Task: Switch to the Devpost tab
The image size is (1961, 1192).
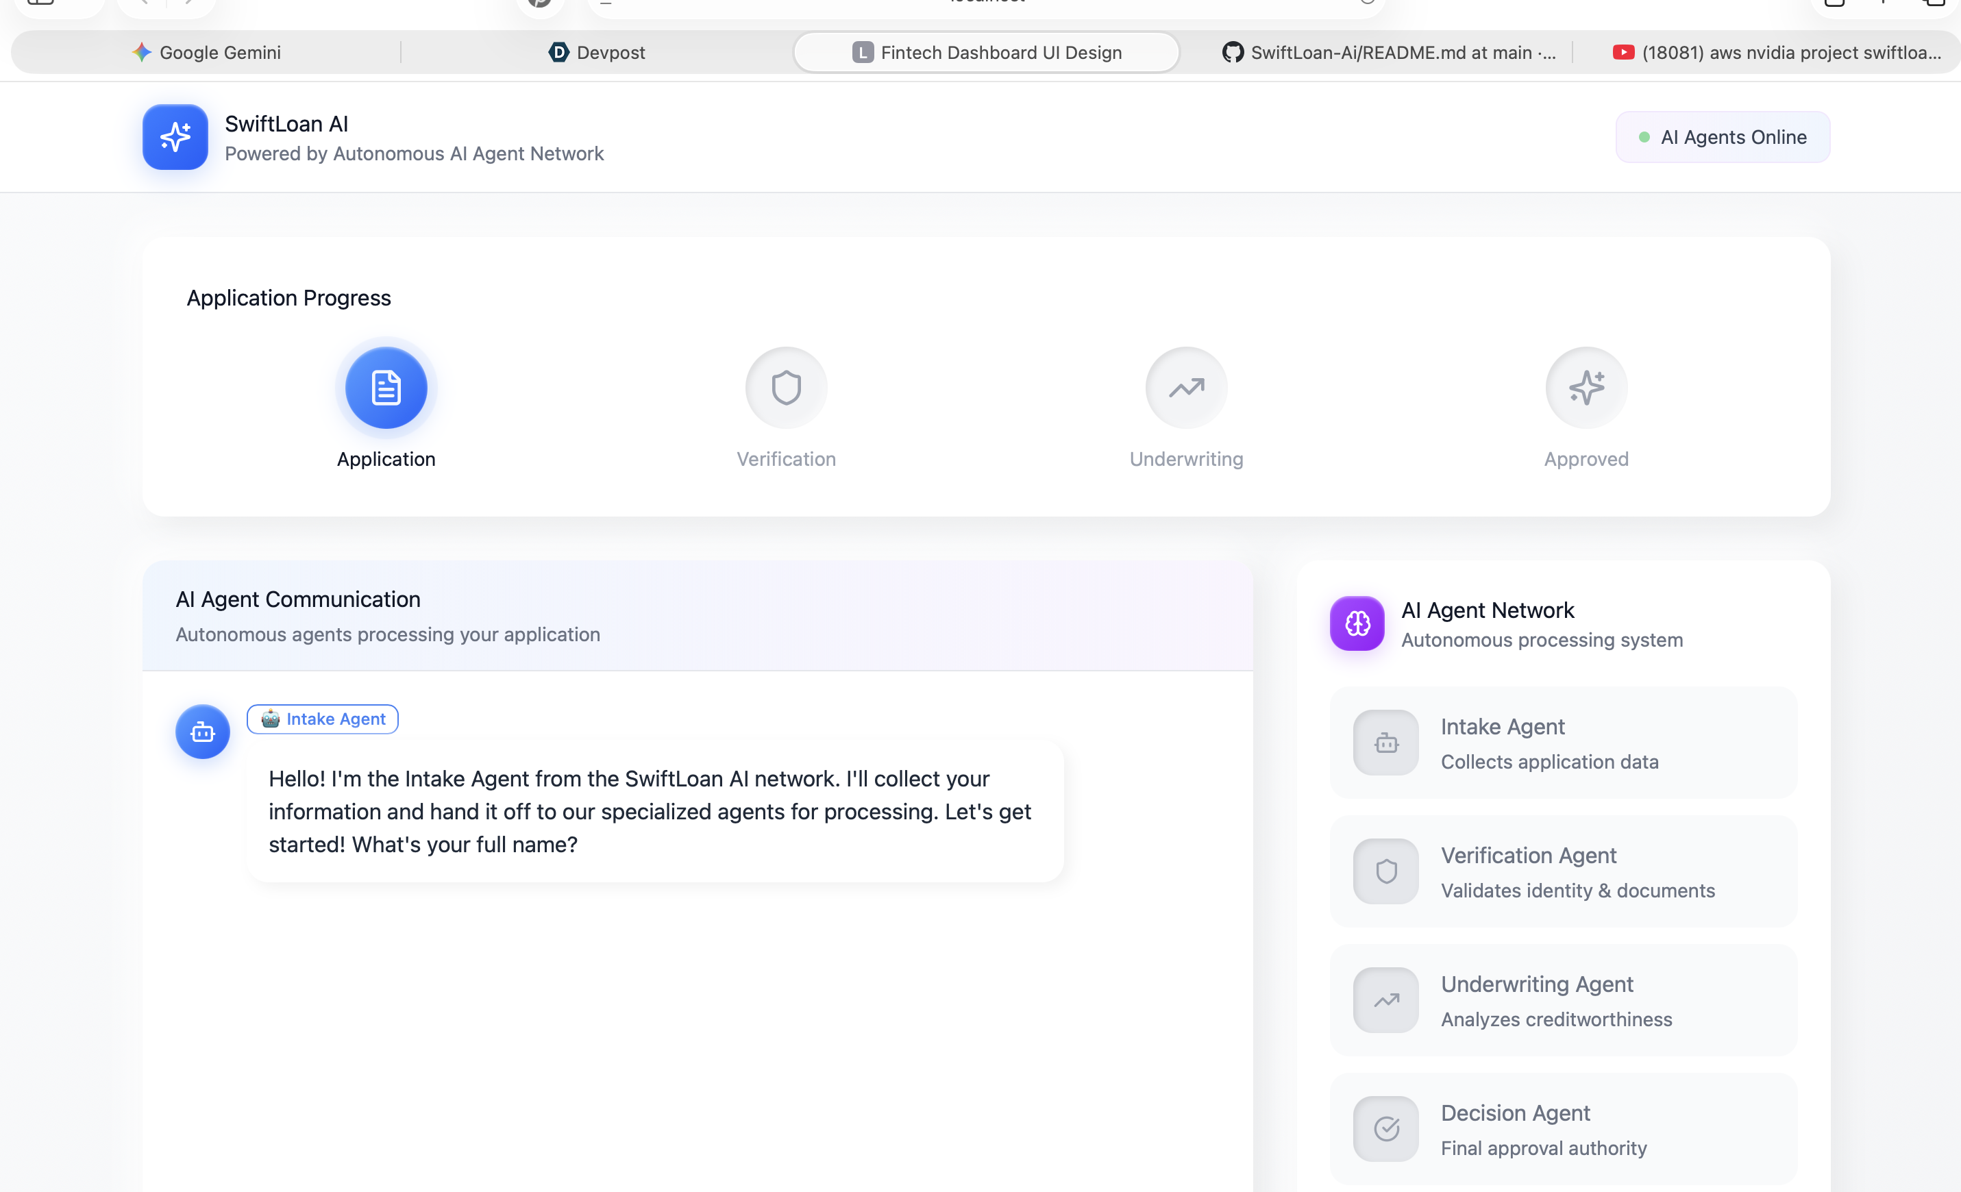Action: (x=597, y=53)
